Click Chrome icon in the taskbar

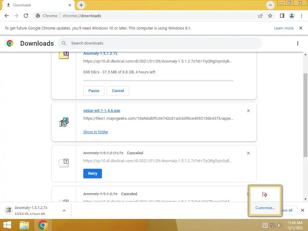pyautogui.click(x=43, y=225)
